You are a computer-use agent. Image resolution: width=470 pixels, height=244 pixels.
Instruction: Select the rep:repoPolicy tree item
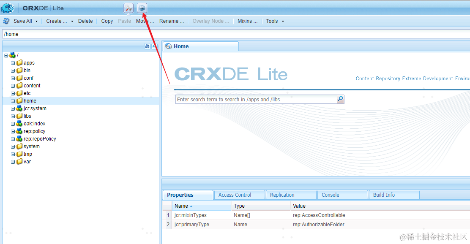[x=40, y=138]
